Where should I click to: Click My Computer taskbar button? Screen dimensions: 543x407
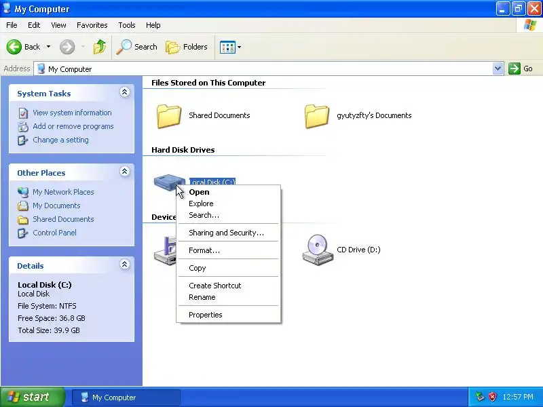[x=126, y=398]
